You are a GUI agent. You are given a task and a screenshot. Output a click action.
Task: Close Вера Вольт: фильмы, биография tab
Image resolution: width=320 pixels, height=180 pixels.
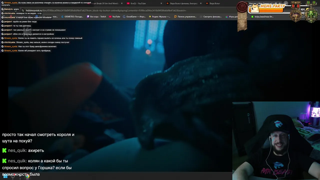click(x=200, y=3)
